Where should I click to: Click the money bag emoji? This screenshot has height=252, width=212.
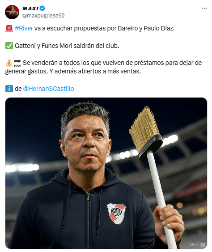[x=9, y=63]
